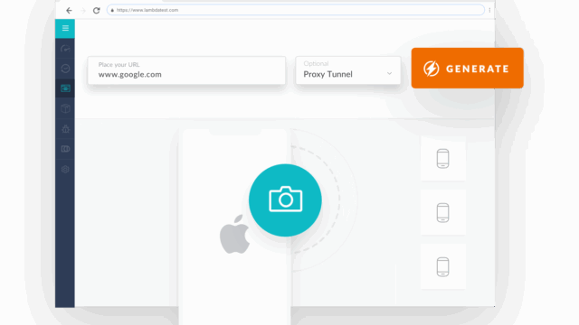Open the Proxy Tunnel dropdown
The height and width of the screenshot is (325, 579).
(347, 70)
